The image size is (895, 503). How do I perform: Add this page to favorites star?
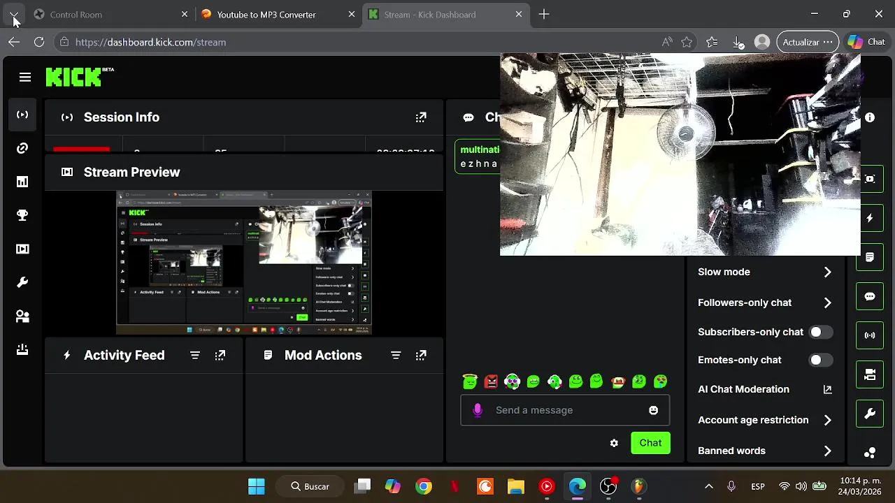[687, 42]
